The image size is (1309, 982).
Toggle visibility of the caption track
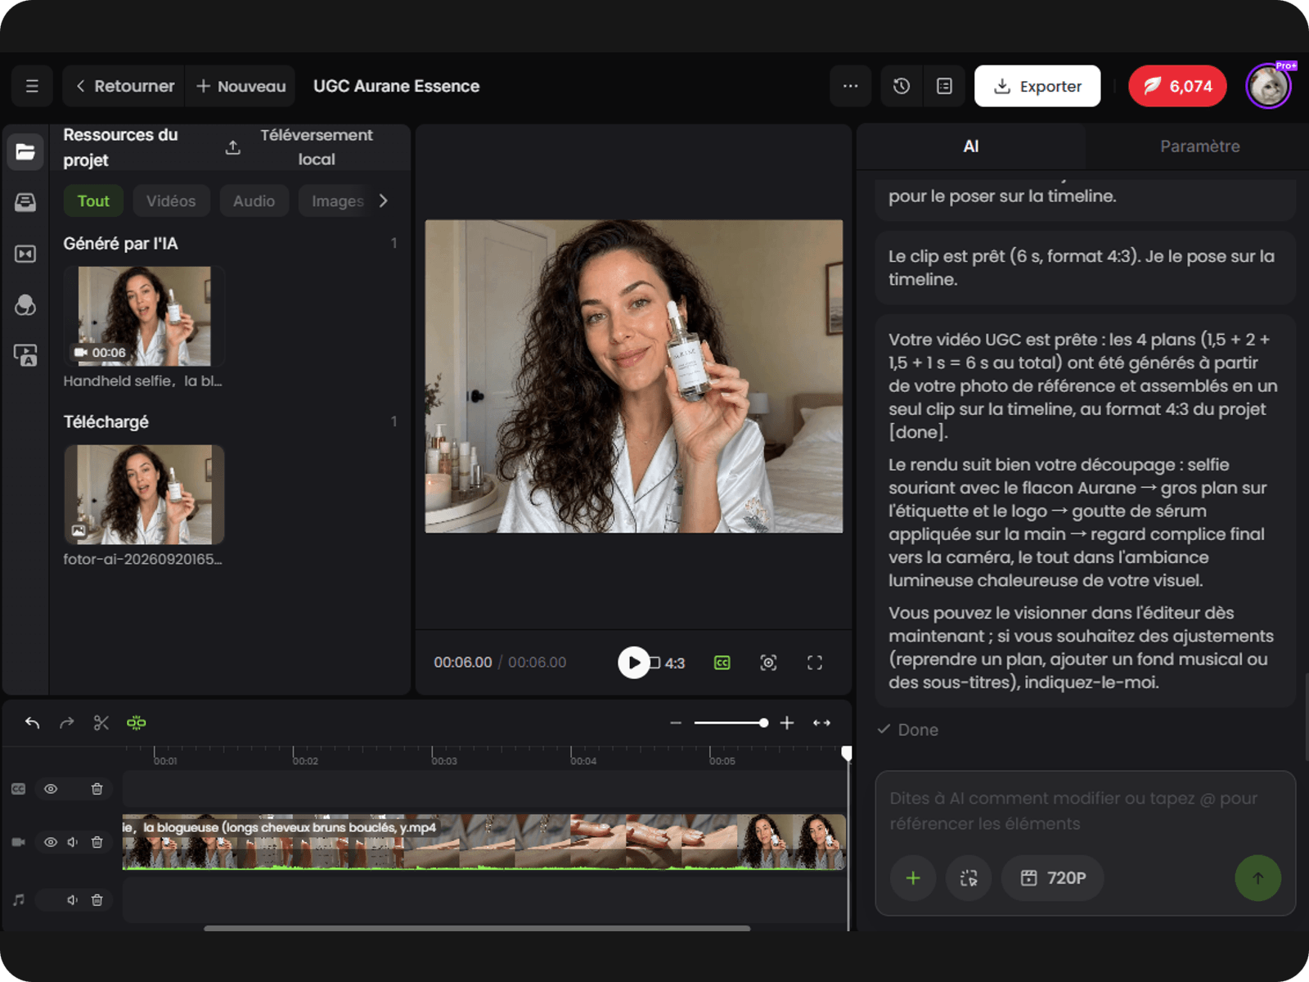[51, 789]
